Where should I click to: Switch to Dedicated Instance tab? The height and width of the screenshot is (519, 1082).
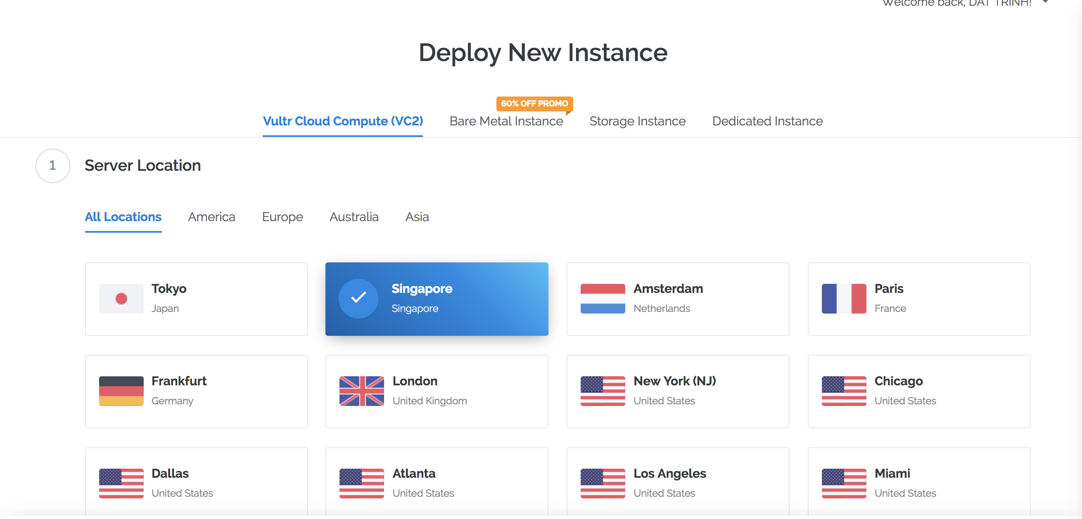(x=767, y=121)
